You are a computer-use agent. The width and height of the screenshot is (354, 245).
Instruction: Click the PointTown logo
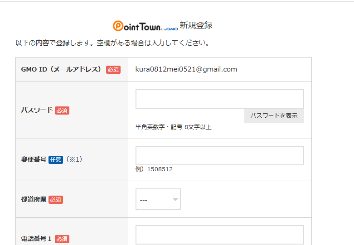145,26
